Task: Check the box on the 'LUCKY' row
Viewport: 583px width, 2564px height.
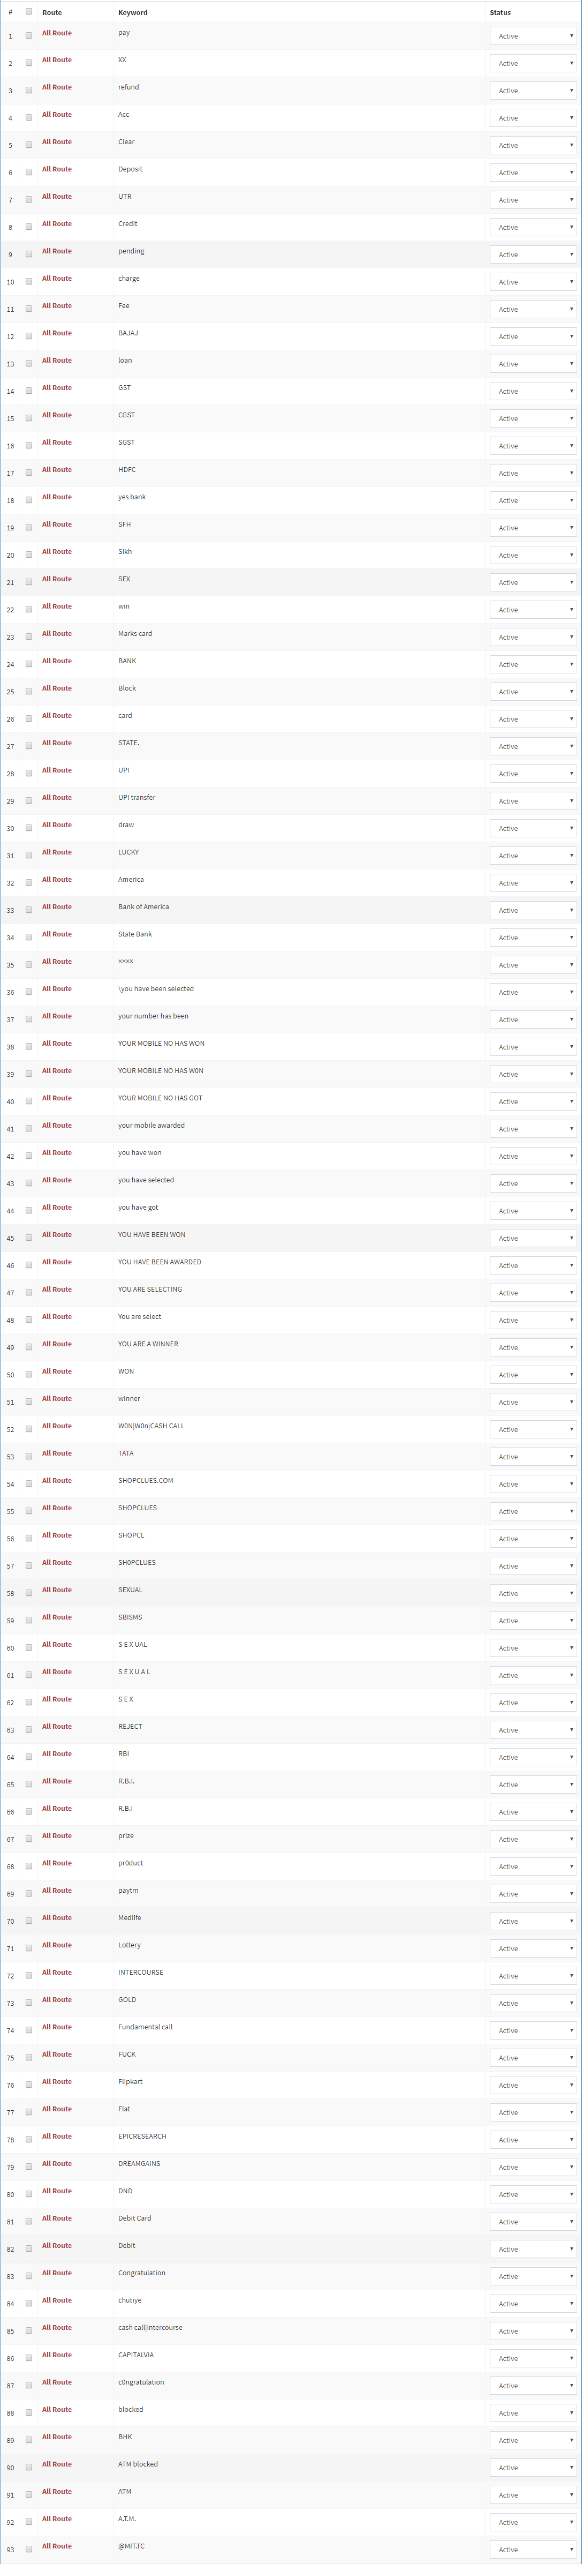Action: click(29, 856)
